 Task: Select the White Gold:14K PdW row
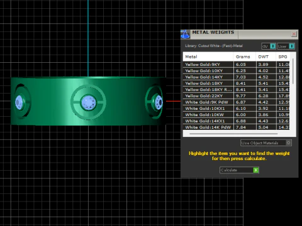pyautogui.click(x=237, y=127)
